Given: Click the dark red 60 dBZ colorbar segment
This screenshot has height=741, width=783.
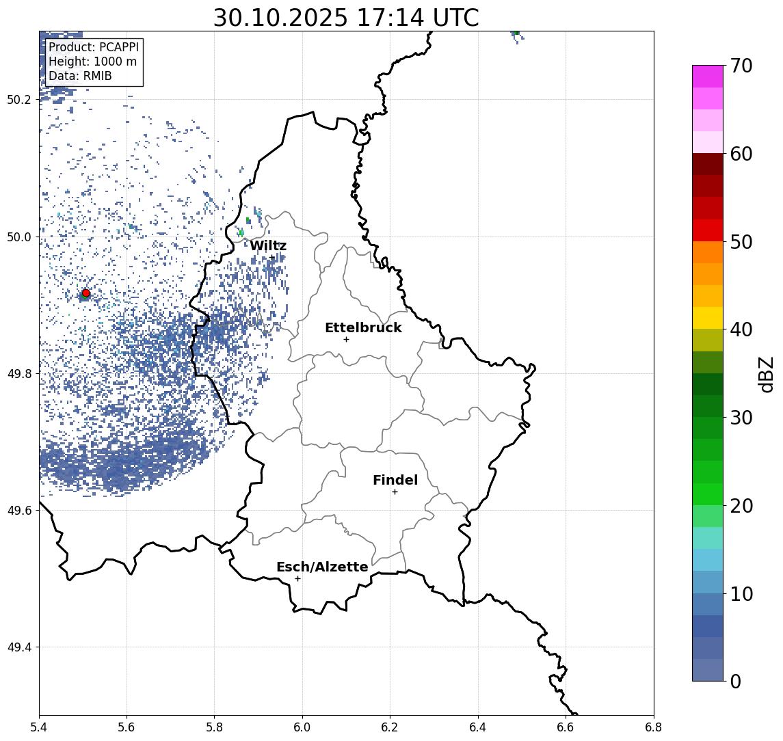Looking at the screenshot, I should point(708,164).
